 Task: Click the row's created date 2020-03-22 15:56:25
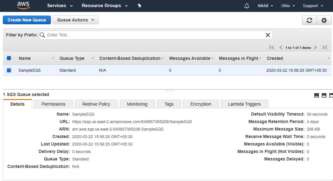coord(296,70)
